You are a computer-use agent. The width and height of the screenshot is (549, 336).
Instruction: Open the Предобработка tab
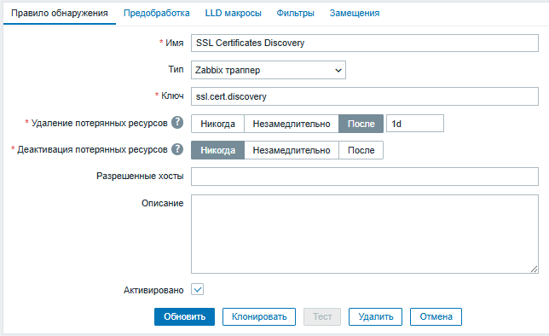157,14
